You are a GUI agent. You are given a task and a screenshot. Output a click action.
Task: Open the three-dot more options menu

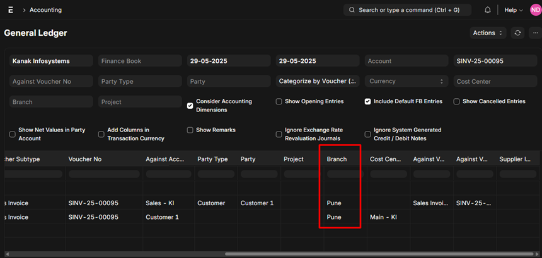(536, 33)
